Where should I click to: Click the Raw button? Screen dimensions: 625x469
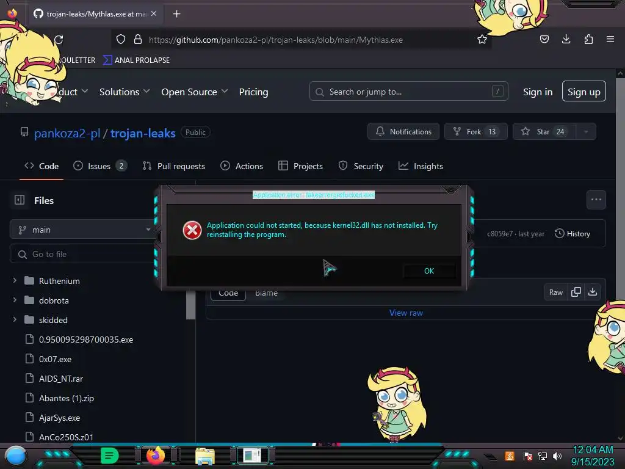tap(555, 293)
